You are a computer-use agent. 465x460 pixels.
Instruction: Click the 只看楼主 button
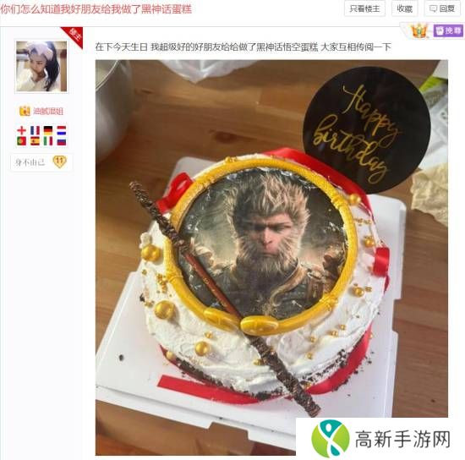[x=364, y=8]
